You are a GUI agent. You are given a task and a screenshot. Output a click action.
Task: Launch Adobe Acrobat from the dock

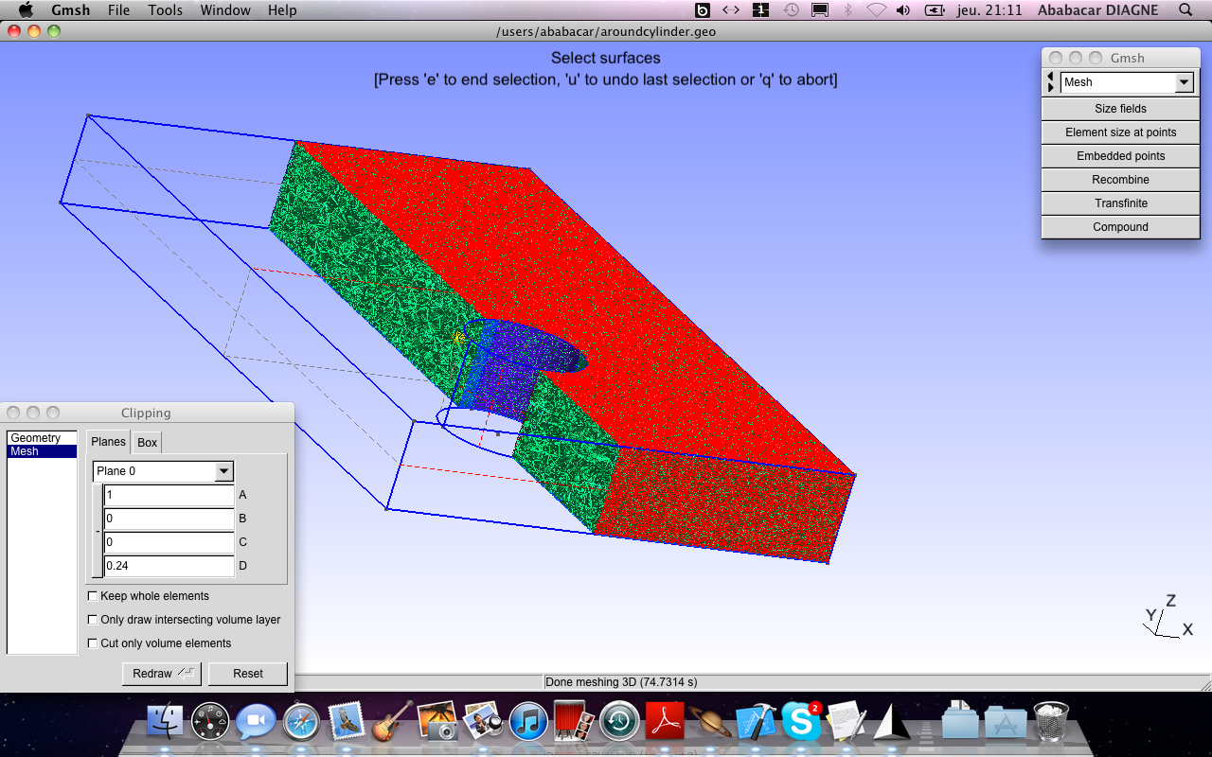pos(665,722)
